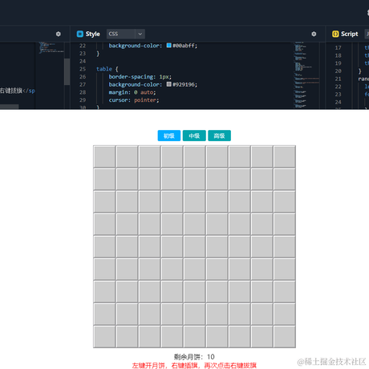Click the #00abff color swatch
This screenshot has width=369, height=369.
tap(168, 46)
